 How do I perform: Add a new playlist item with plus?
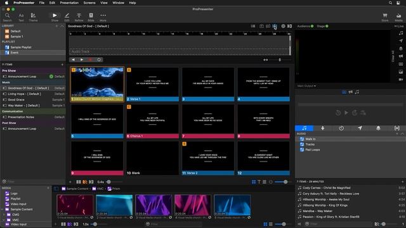point(62,65)
